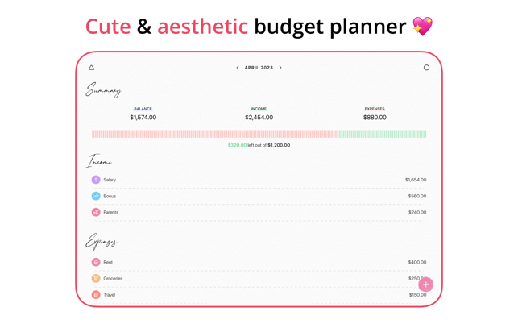The image size is (518, 324).
Task: Select the Expenses summary value
Action: (375, 118)
